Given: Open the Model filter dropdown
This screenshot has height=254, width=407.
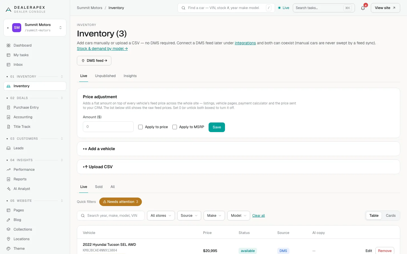Looking at the screenshot, I should 239,216.
